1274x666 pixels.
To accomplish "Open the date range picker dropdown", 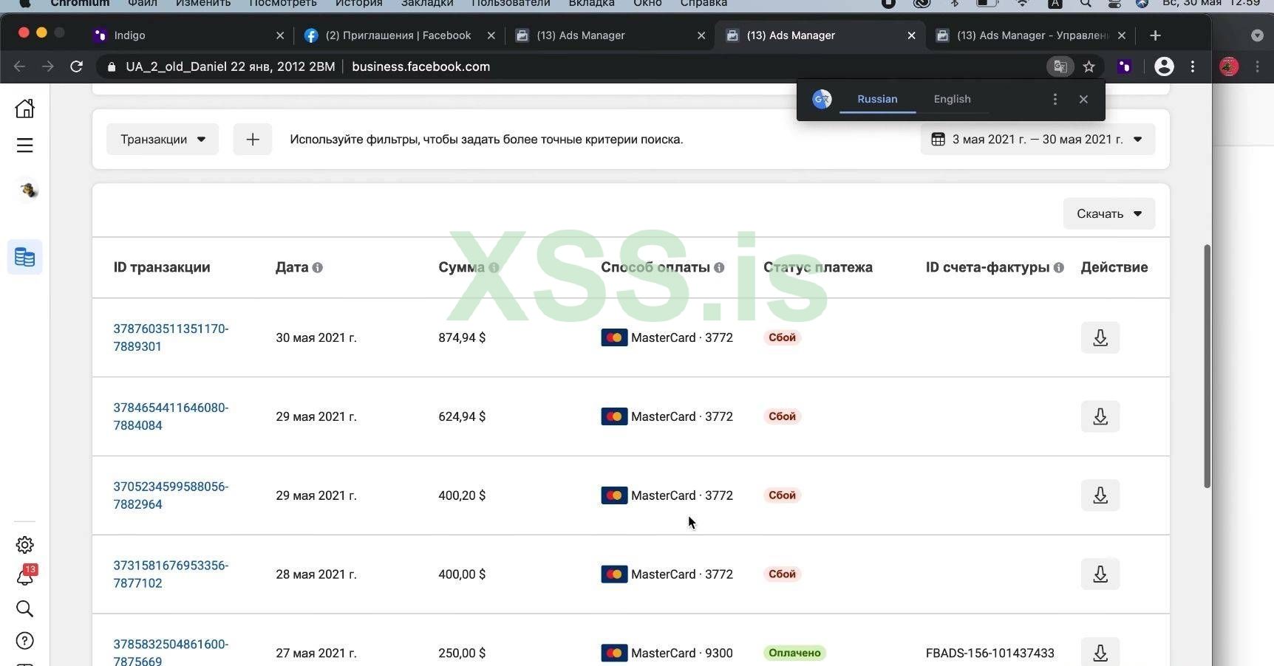I will pos(1038,140).
